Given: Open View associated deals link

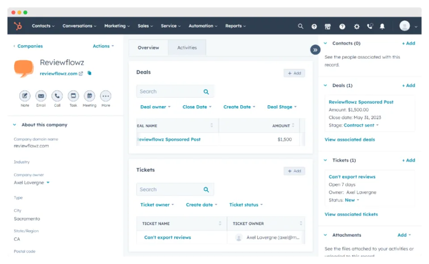Looking at the screenshot, I should click(x=349, y=140).
